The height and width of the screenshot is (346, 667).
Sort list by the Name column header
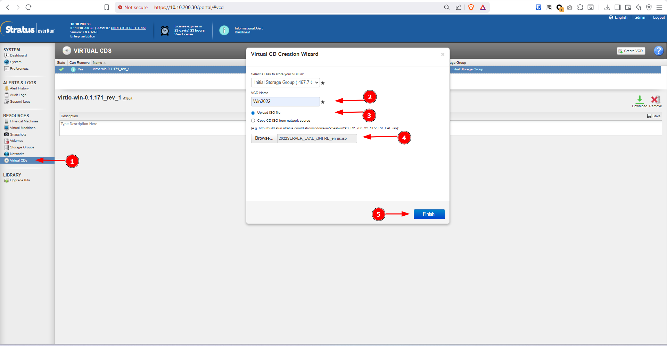98,63
